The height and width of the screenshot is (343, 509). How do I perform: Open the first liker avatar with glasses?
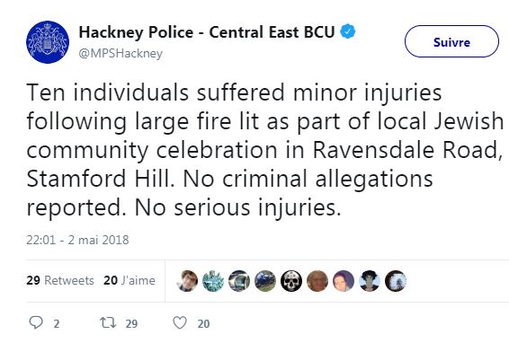(x=187, y=281)
